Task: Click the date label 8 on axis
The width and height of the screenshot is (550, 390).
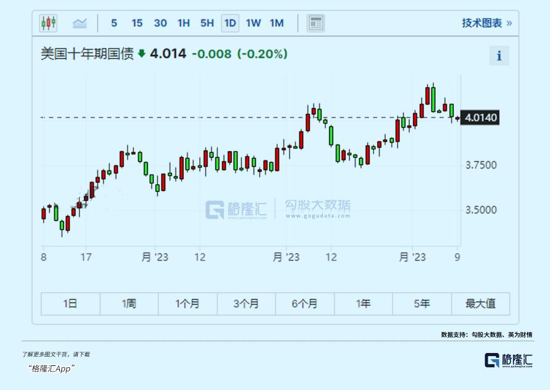Action: pyautogui.click(x=43, y=257)
